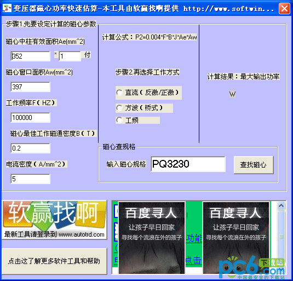The height and width of the screenshot is (281, 293).
Task: Click the 步骤2.再选择工作方式 label
Action: 147,72
